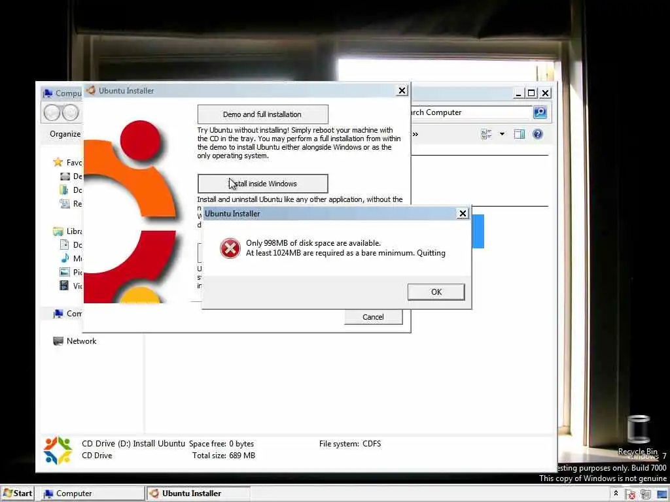Click the Back arrow in Computer window
The height and width of the screenshot is (502, 670).
[52, 112]
